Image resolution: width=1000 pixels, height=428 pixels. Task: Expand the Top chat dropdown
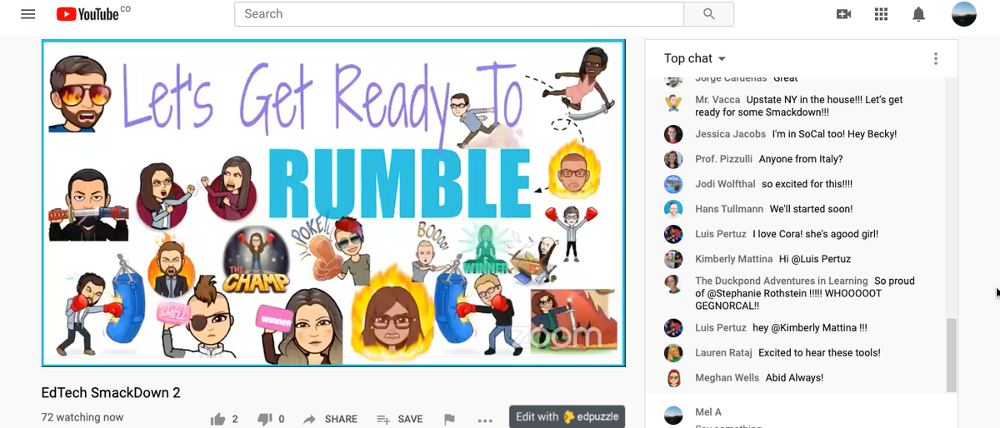coord(695,58)
